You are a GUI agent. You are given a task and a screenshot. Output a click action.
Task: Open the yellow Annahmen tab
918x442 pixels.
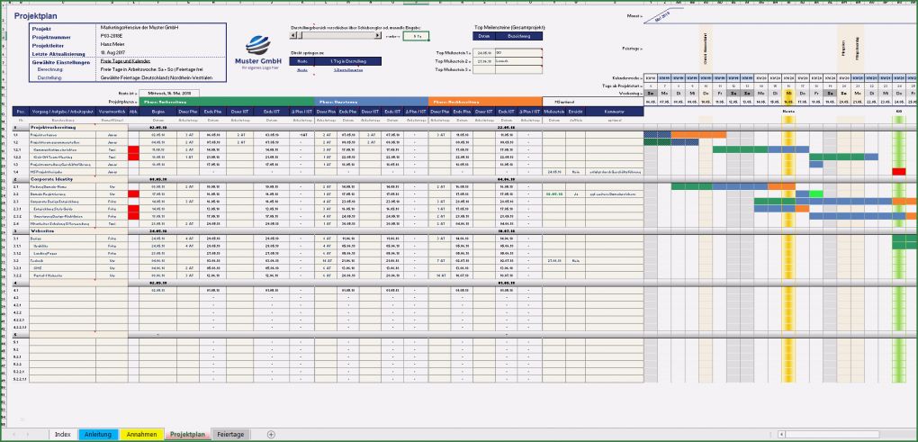(143, 434)
